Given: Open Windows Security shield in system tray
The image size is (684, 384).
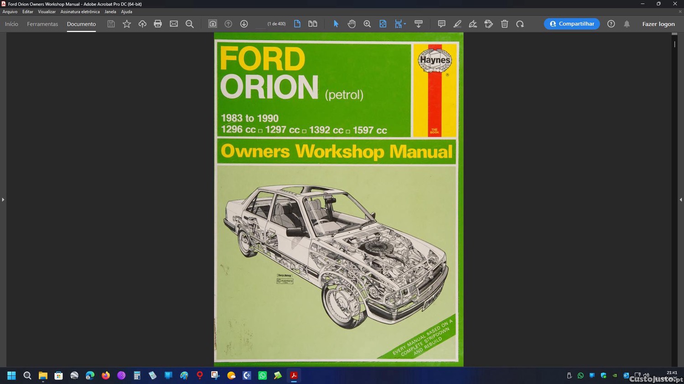Looking at the screenshot, I should coord(603,375).
